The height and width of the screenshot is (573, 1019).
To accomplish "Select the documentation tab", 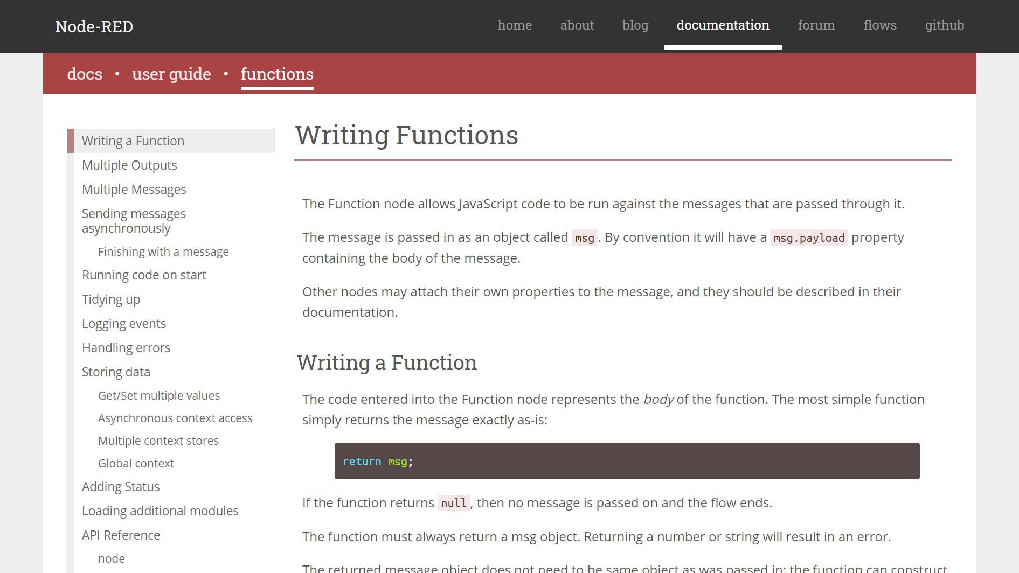I will point(723,25).
